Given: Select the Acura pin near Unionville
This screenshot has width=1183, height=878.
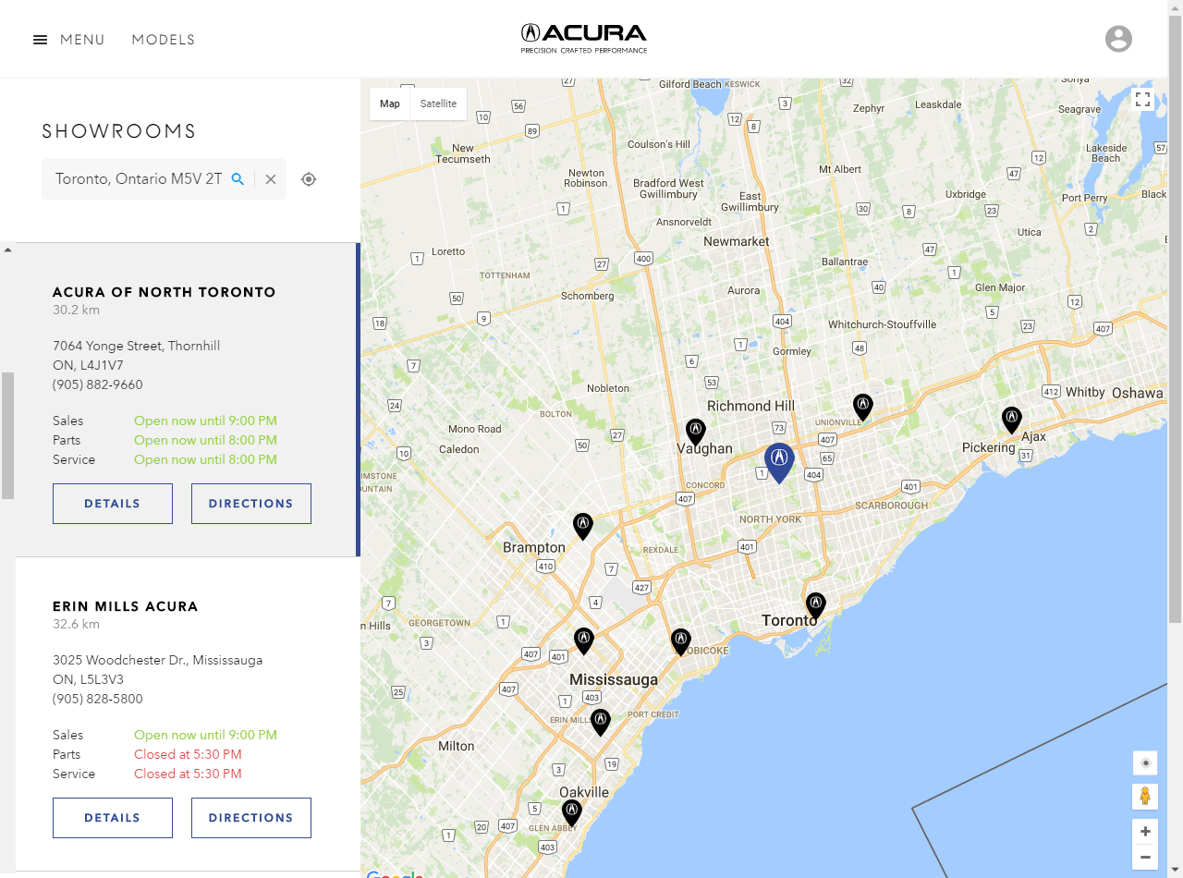Looking at the screenshot, I should pyautogui.click(x=862, y=407).
